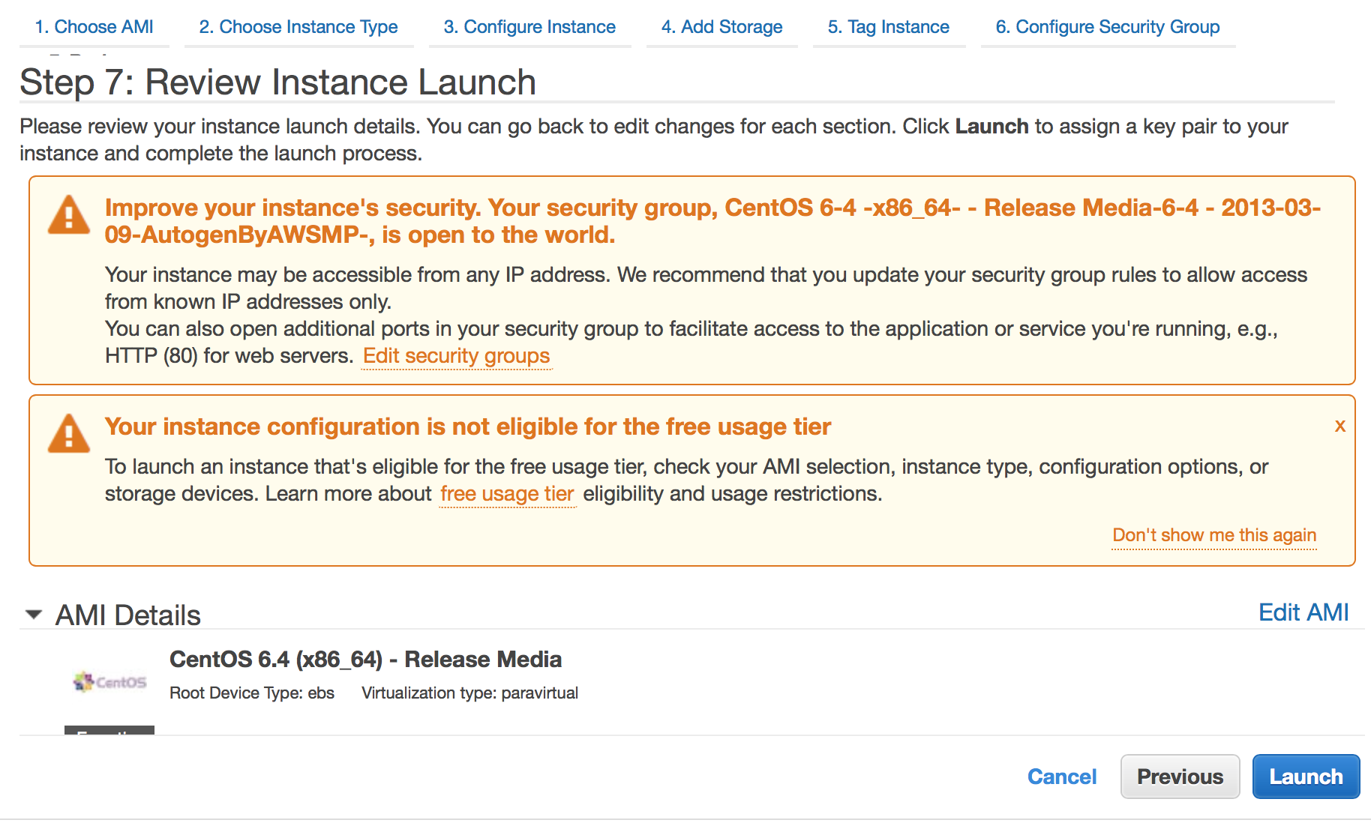
Task: Click the CentOS 6.4 (x86_64) - Release Media title
Action: (x=365, y=660)
